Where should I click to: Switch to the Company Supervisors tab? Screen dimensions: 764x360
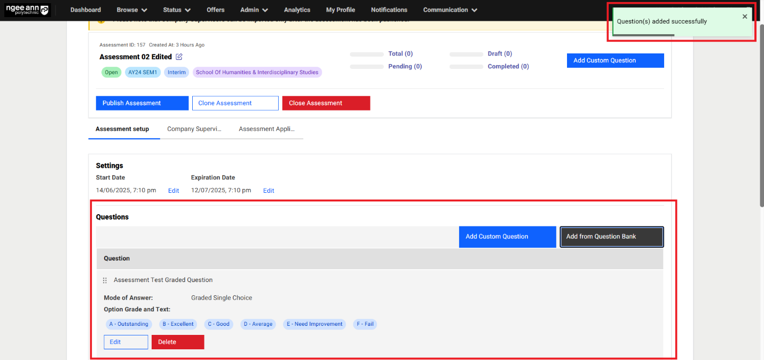[x=194, y=129]
